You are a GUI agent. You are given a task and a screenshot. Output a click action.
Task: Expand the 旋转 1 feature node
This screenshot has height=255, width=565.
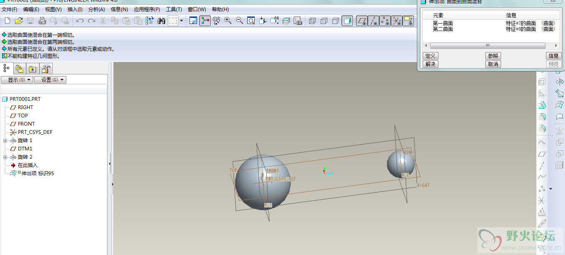click(5, 141)
